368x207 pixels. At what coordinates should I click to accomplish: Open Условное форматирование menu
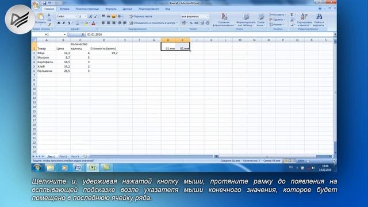pyautogui.click(x=224, y=20)
